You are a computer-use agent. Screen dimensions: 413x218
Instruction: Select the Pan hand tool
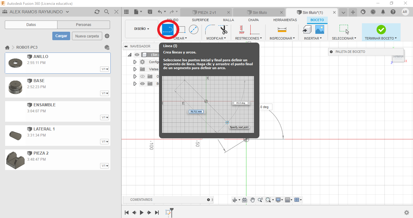252,200
